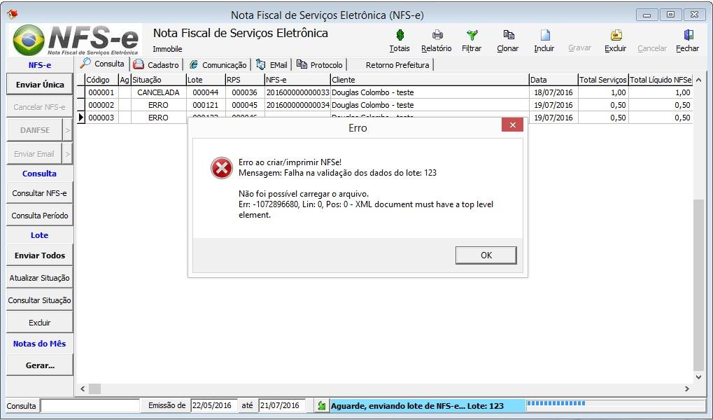The image size is (713, 420).
Task: Select the CANCELADA status cell
Action: (158, 92)
